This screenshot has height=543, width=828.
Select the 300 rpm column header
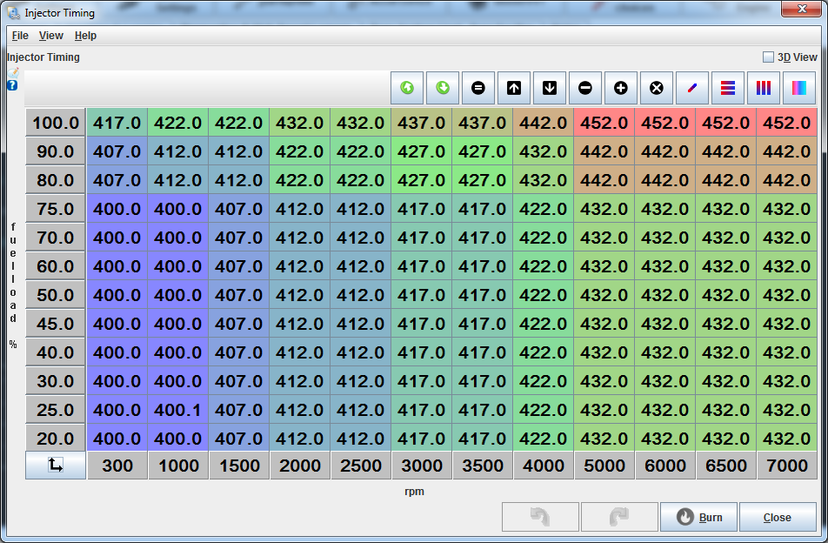[x=117, y=466]
